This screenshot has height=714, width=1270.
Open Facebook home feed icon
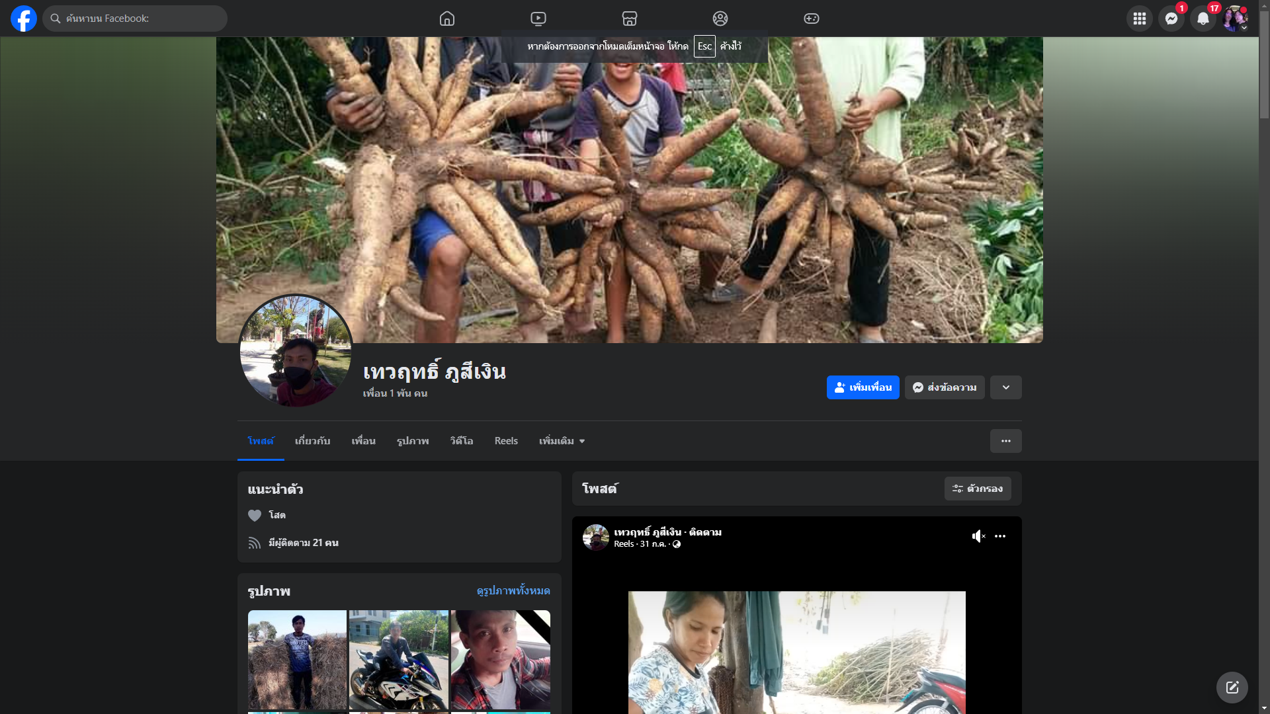[447, 19]
